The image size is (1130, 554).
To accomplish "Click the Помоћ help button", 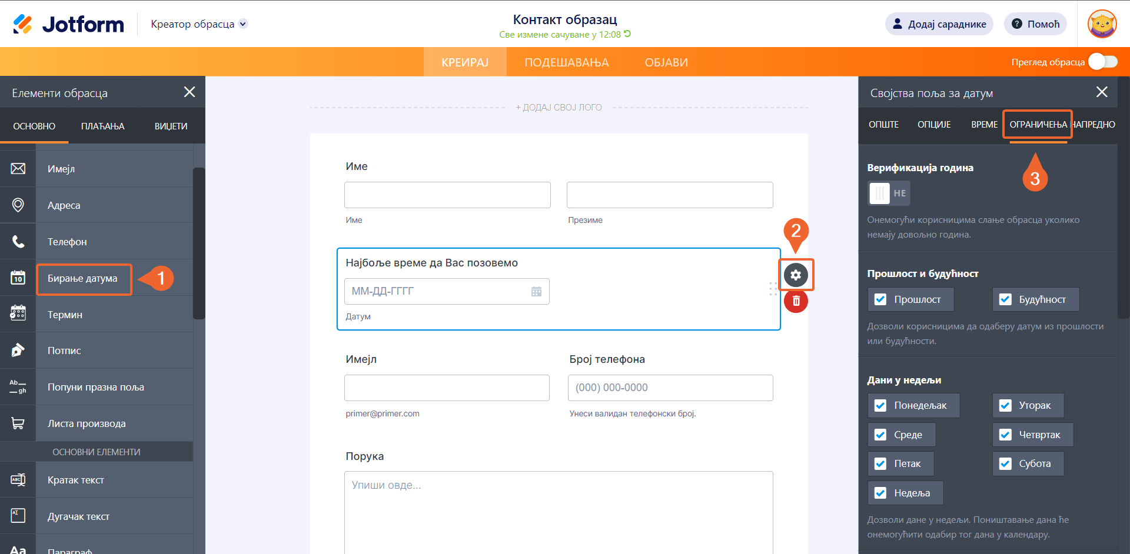I will (1035, 24).
